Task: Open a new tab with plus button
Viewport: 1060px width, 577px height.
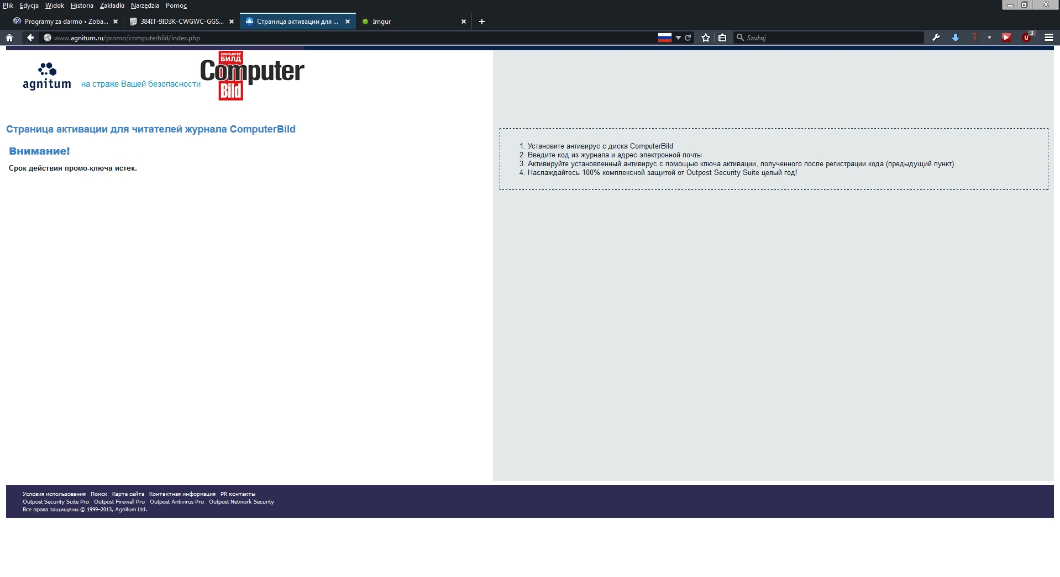Action: click(x=482, y=22)
